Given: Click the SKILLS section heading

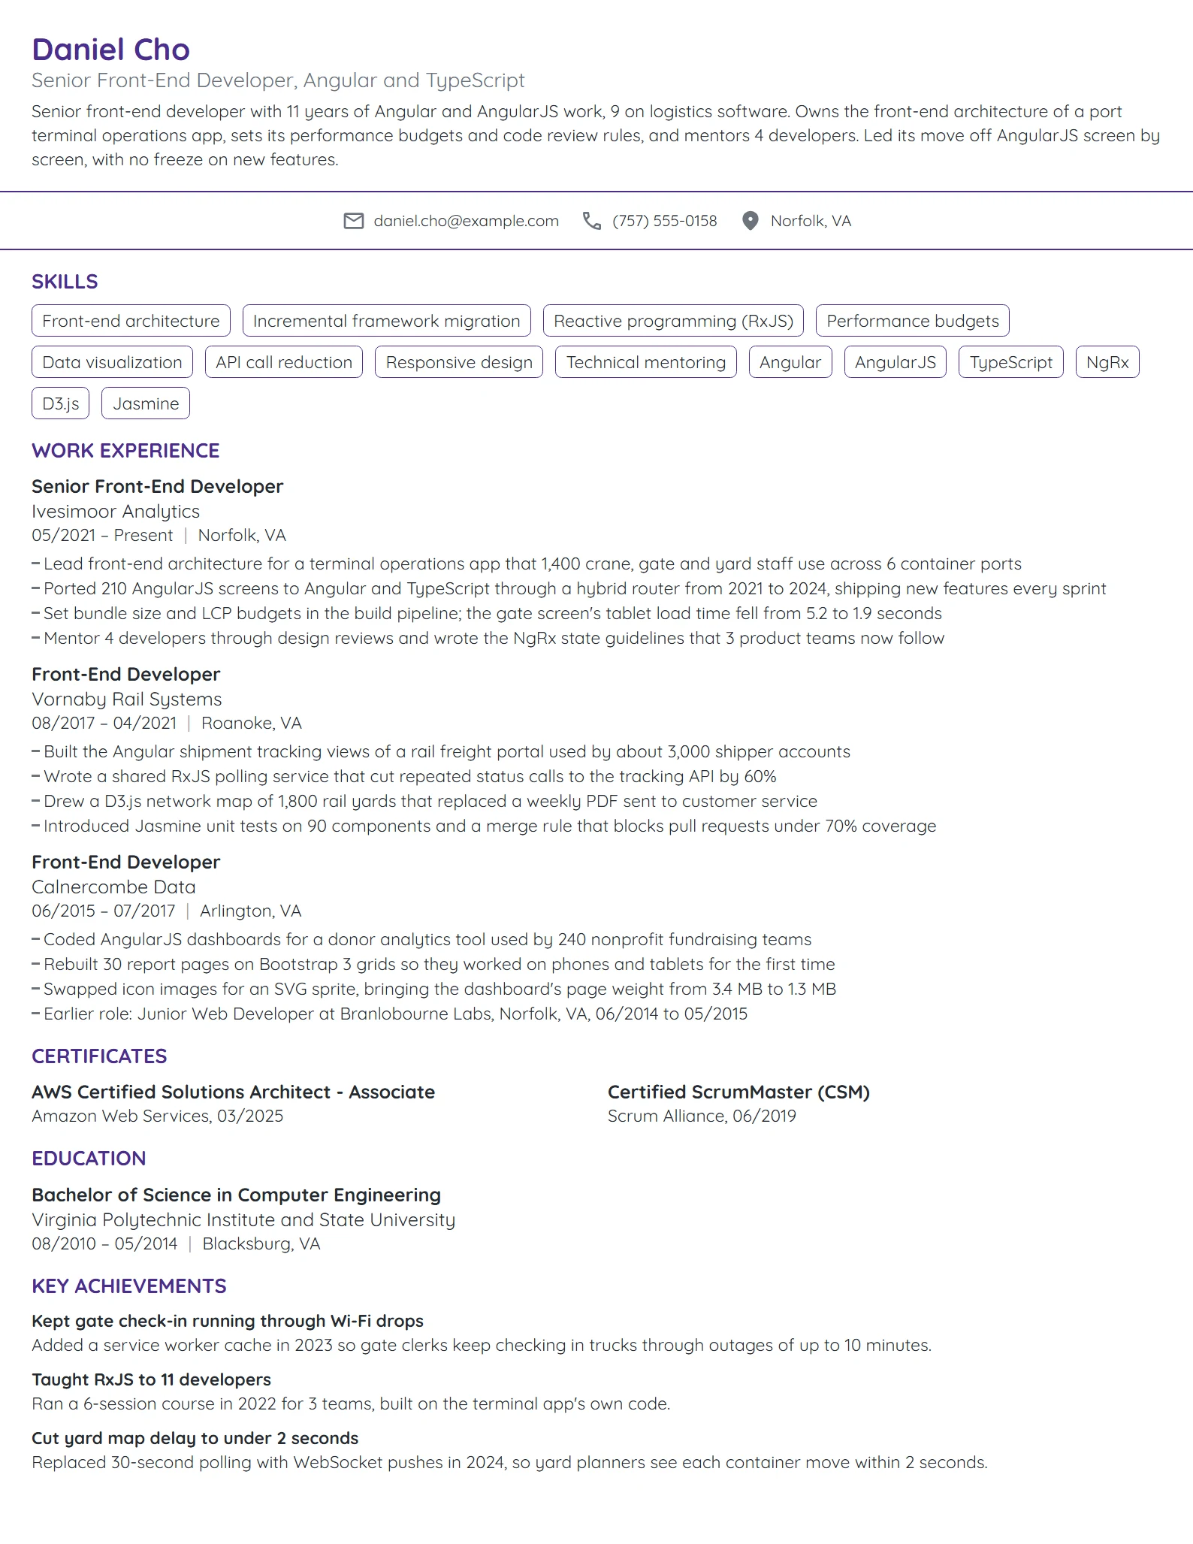Looking at the screenshot, I should [65, 282].
